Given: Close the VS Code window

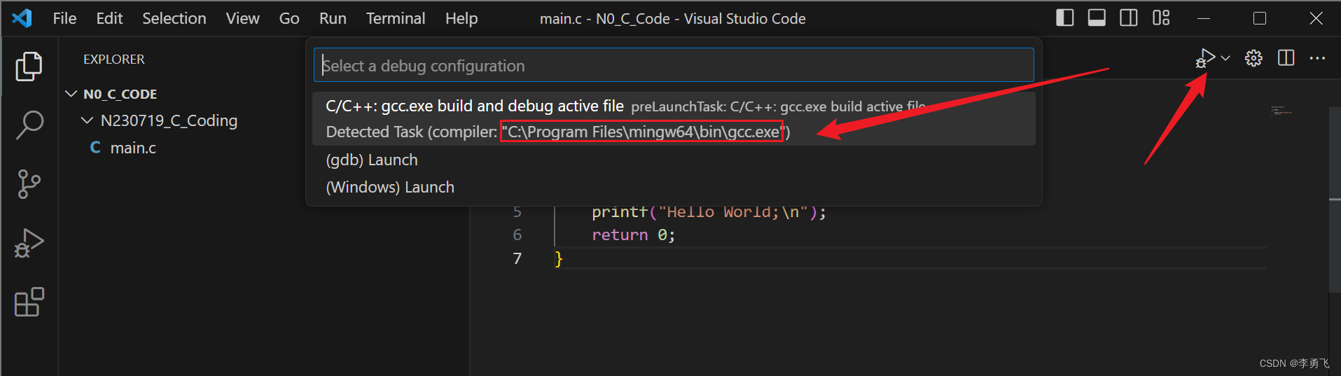Looking at the screenshot, I should click(x=1316, y=18).
